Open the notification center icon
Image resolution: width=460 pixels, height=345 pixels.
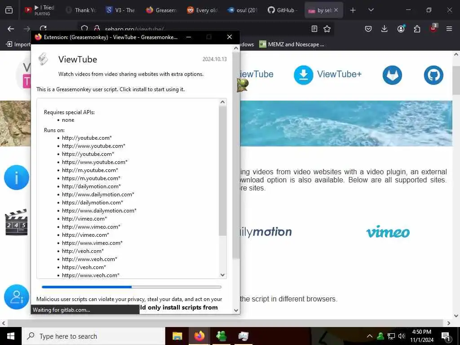pos(445,336)
